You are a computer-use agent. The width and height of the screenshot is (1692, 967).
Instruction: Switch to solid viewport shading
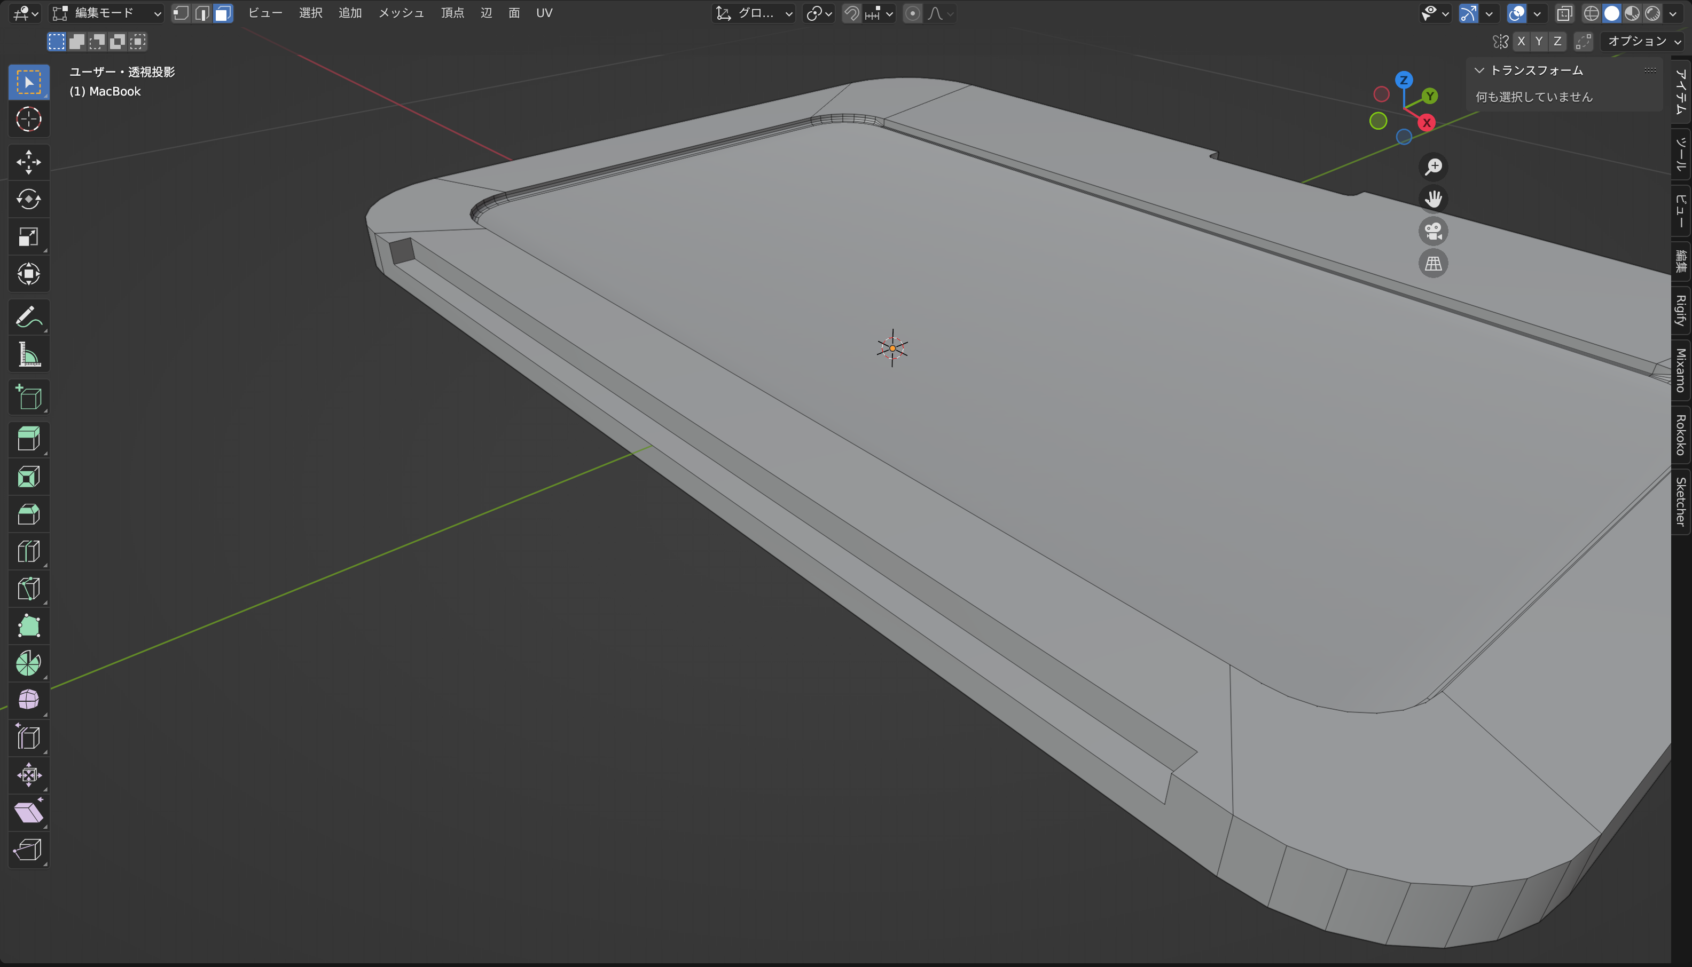[x=1611, y=13]
